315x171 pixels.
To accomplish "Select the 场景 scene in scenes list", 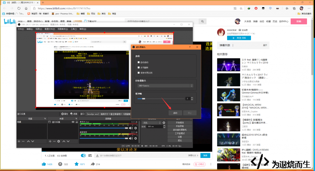I will (32, 122).
